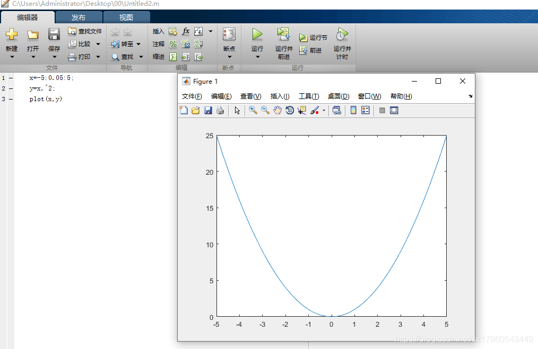The image size is (538, 349).
Task: Click the insert section icon
Action: 173,31
